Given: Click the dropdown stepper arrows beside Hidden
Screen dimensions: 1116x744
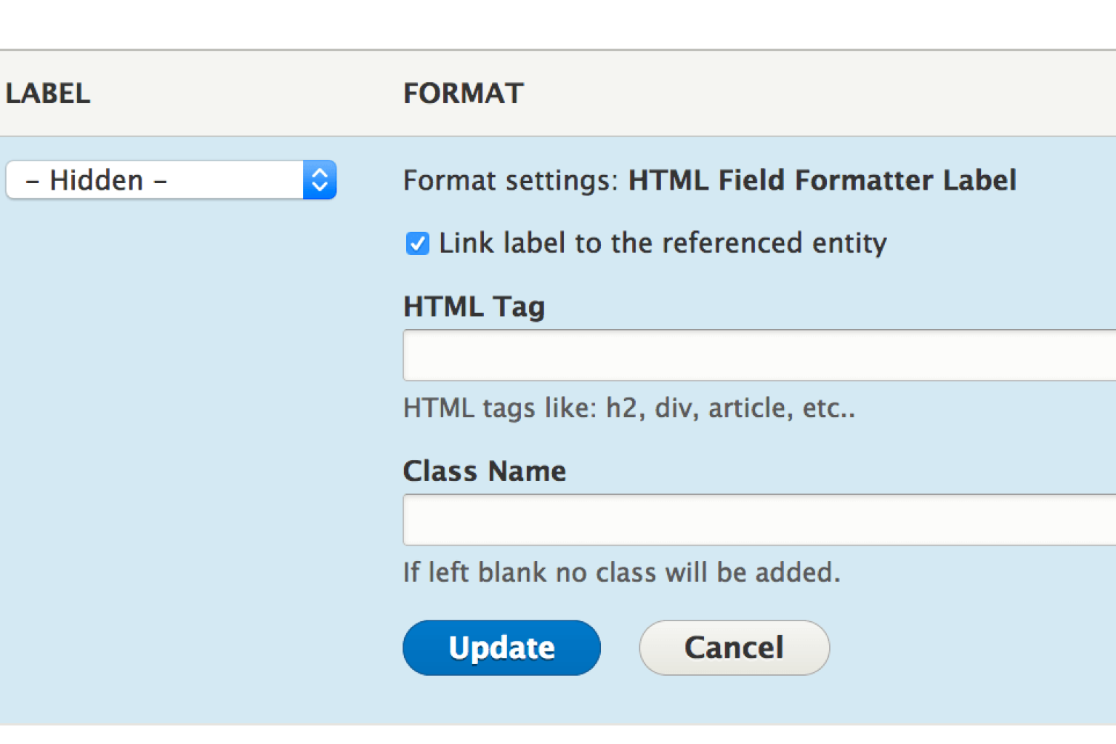Looking at the screenshot, I should tap(320, 179).
